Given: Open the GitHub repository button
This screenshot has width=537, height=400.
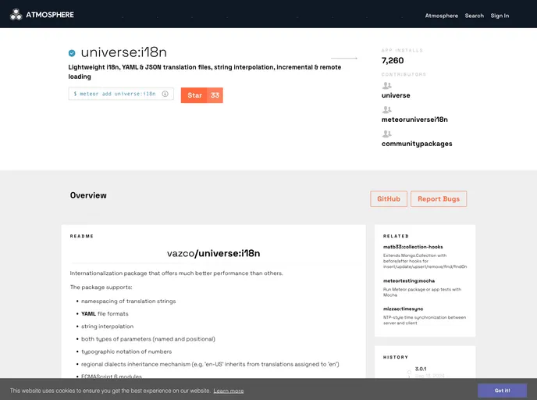Looking at the screenshot, I should tap(389, 199).
